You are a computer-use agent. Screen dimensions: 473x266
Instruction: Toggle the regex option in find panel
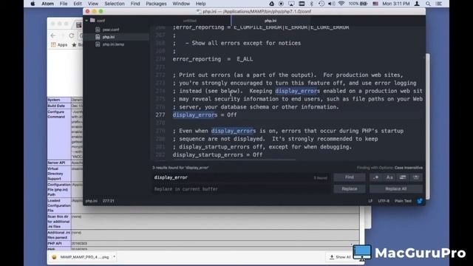click(376, 177)
